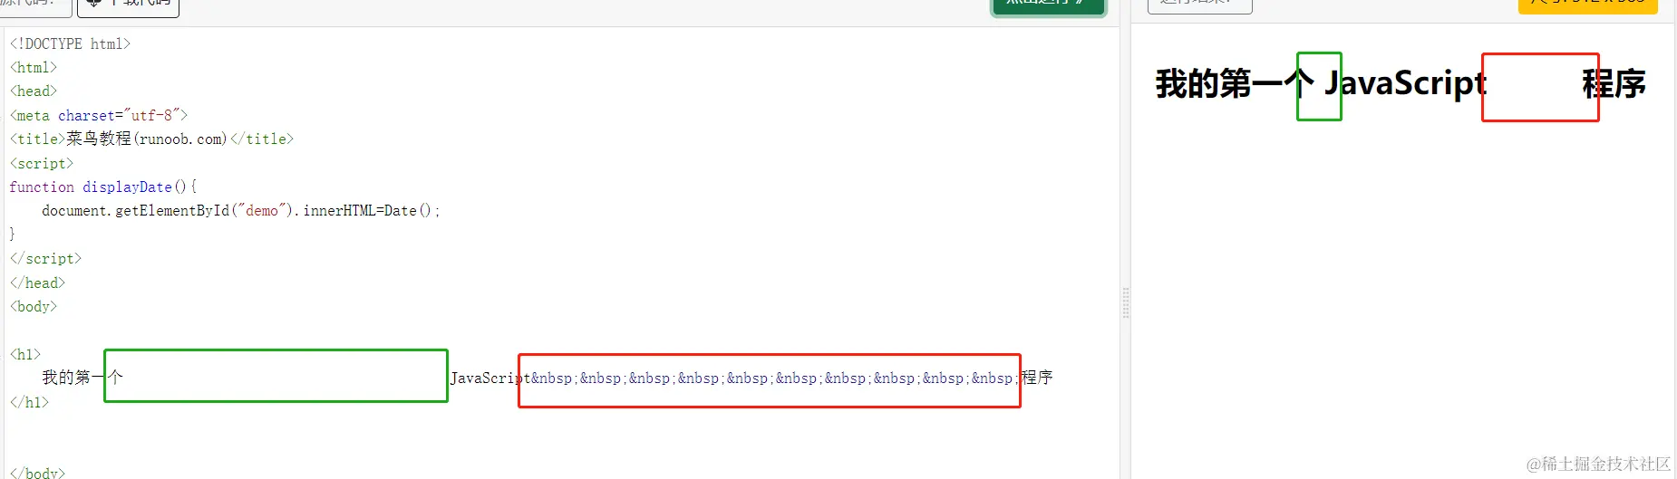1677x479 pixels.
Task: Click the closing </head> tag line
Action: coord(37,283)
